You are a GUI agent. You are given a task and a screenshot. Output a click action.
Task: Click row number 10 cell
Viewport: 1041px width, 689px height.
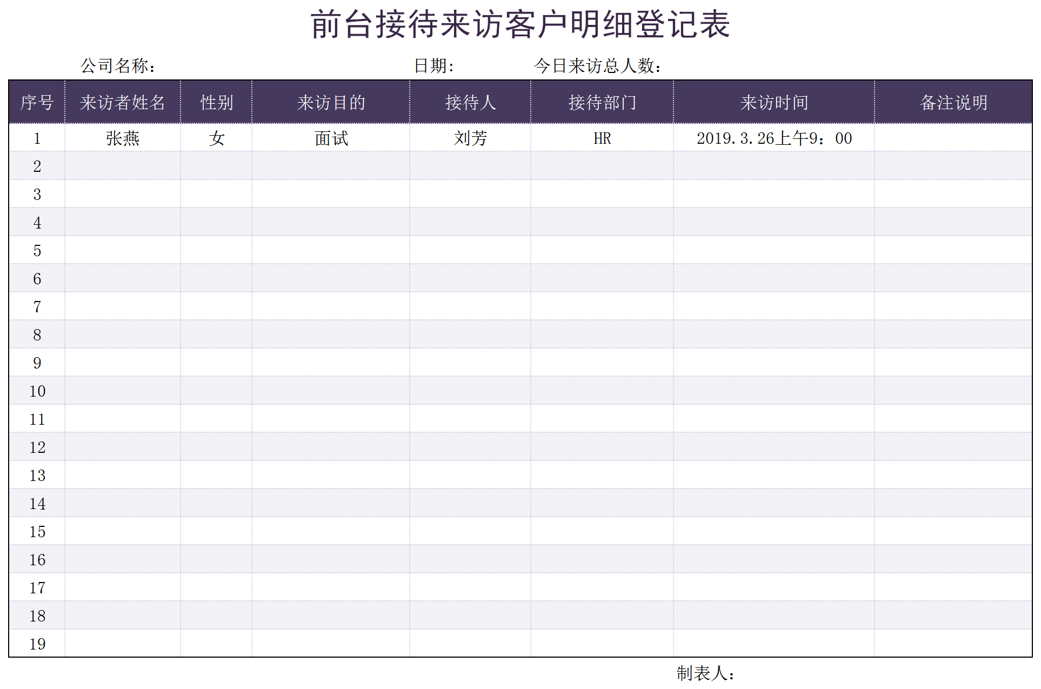[x=37, y=391]
